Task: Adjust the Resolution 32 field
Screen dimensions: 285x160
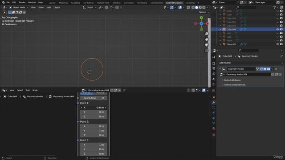Action: click(94, 98)
